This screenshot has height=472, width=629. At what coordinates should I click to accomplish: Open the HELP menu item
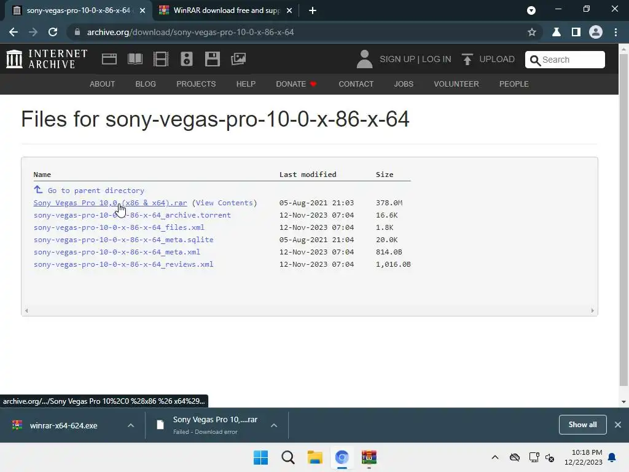coord(246,84)
